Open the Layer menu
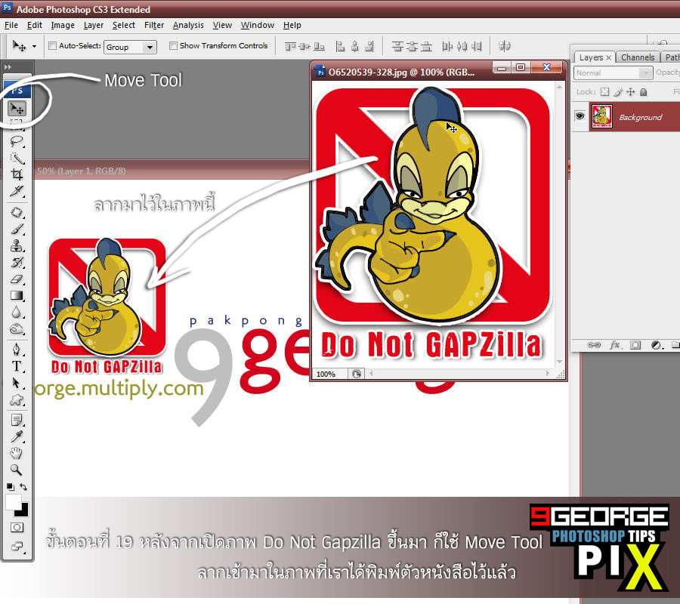Image resolution: width=680 pixels, height=604 pixels. pos(93,25)
